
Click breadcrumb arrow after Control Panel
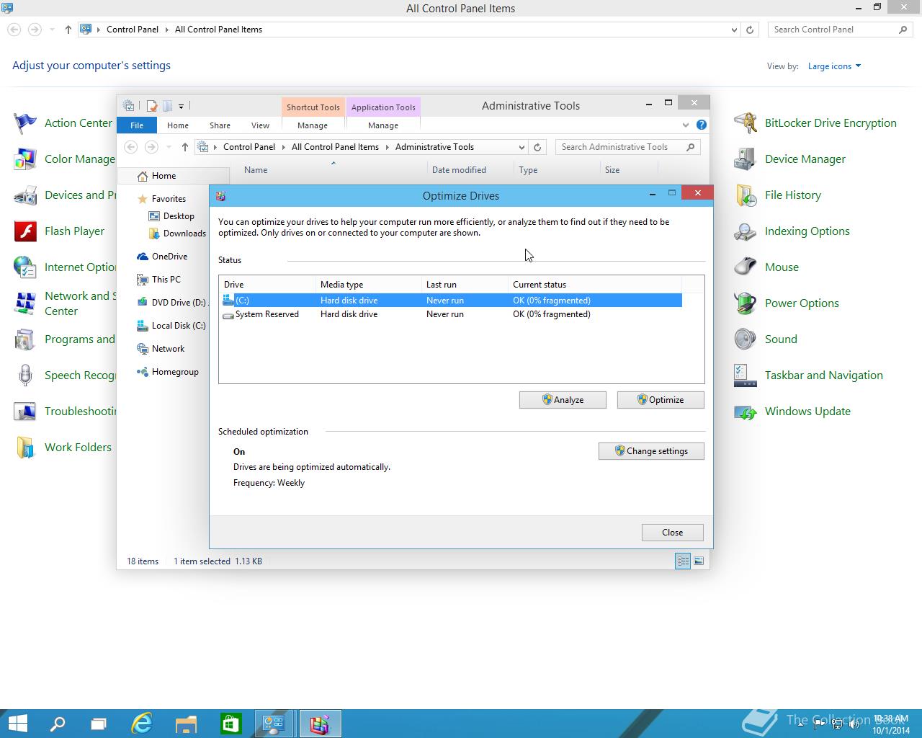pos(166,30)
